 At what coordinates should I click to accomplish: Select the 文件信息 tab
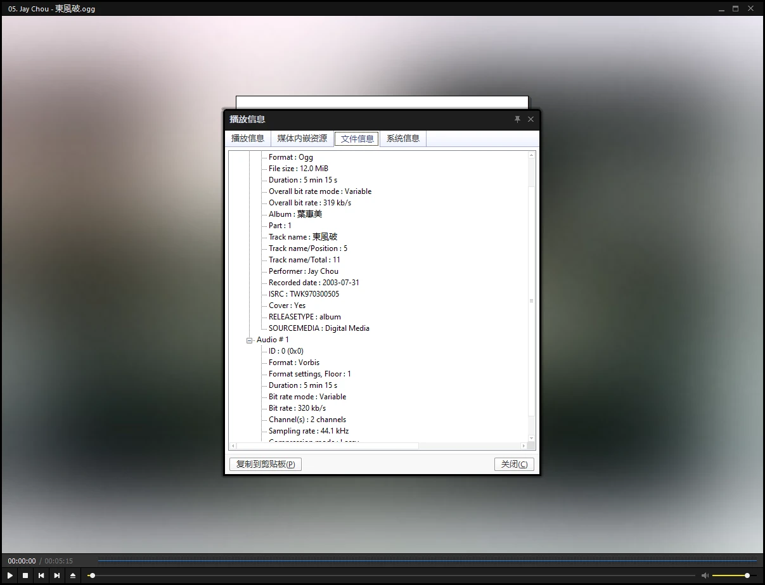(x=357, y=139)
